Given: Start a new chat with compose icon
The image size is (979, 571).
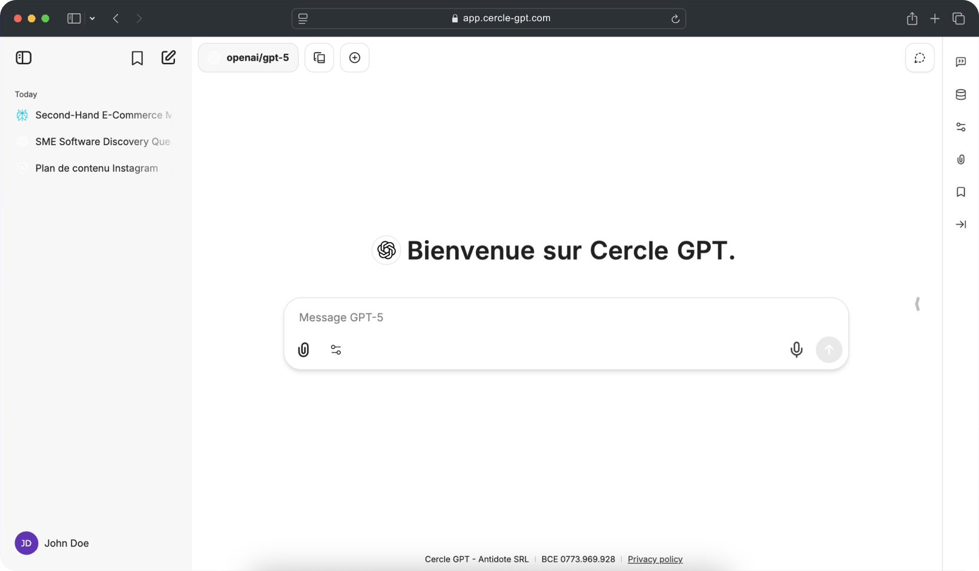Looking at the screenshot, I should coord(168,57).
